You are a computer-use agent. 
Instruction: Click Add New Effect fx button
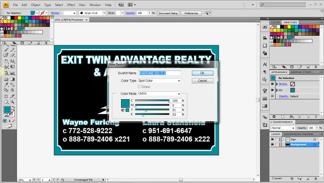[291, 117]
